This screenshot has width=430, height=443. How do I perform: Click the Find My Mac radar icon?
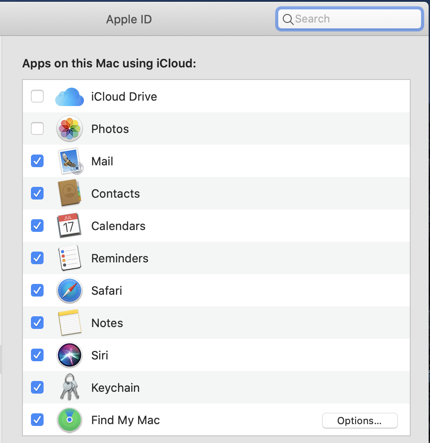point(70,420)
